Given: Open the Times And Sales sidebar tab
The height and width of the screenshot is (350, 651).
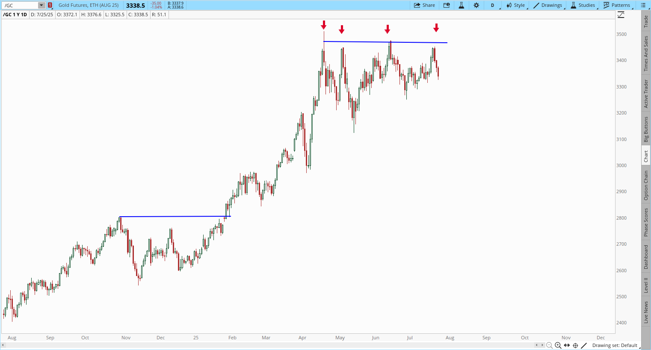Looking at the screenshot, I should click(646, 53).
